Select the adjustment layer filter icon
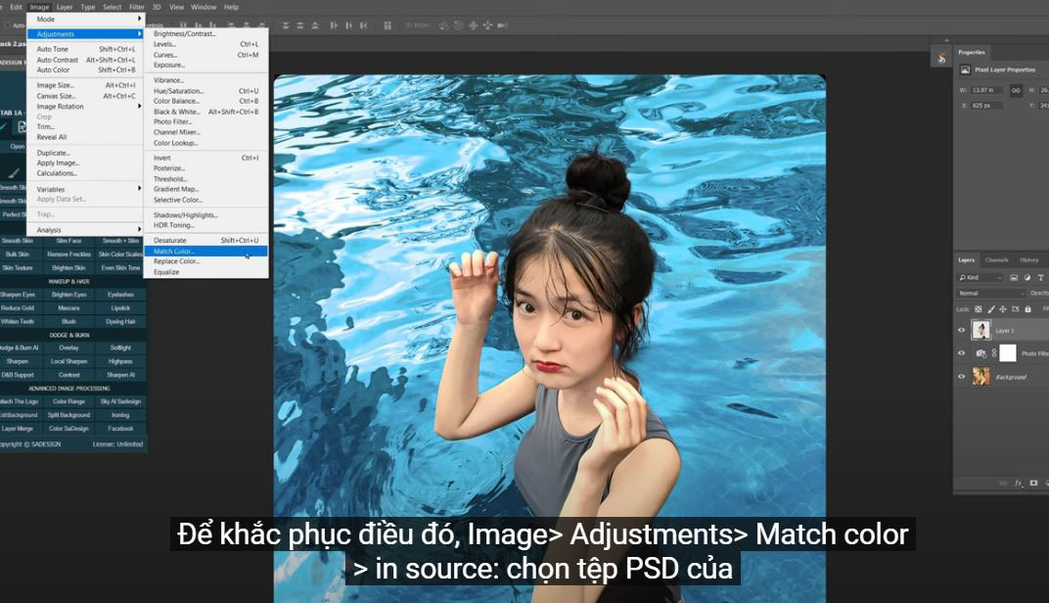 click(x=1026, y=277)
